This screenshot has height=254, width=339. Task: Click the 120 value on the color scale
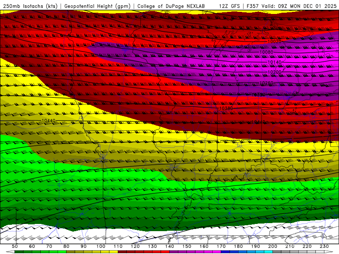point(135,246)
